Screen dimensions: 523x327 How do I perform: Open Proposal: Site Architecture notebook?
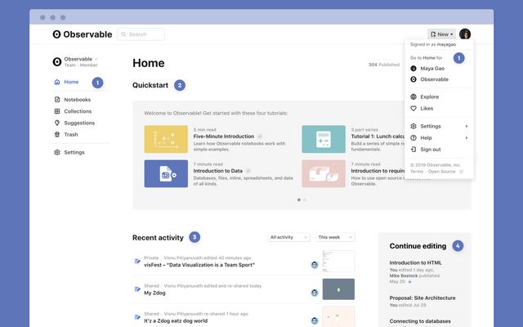(422, 298)
